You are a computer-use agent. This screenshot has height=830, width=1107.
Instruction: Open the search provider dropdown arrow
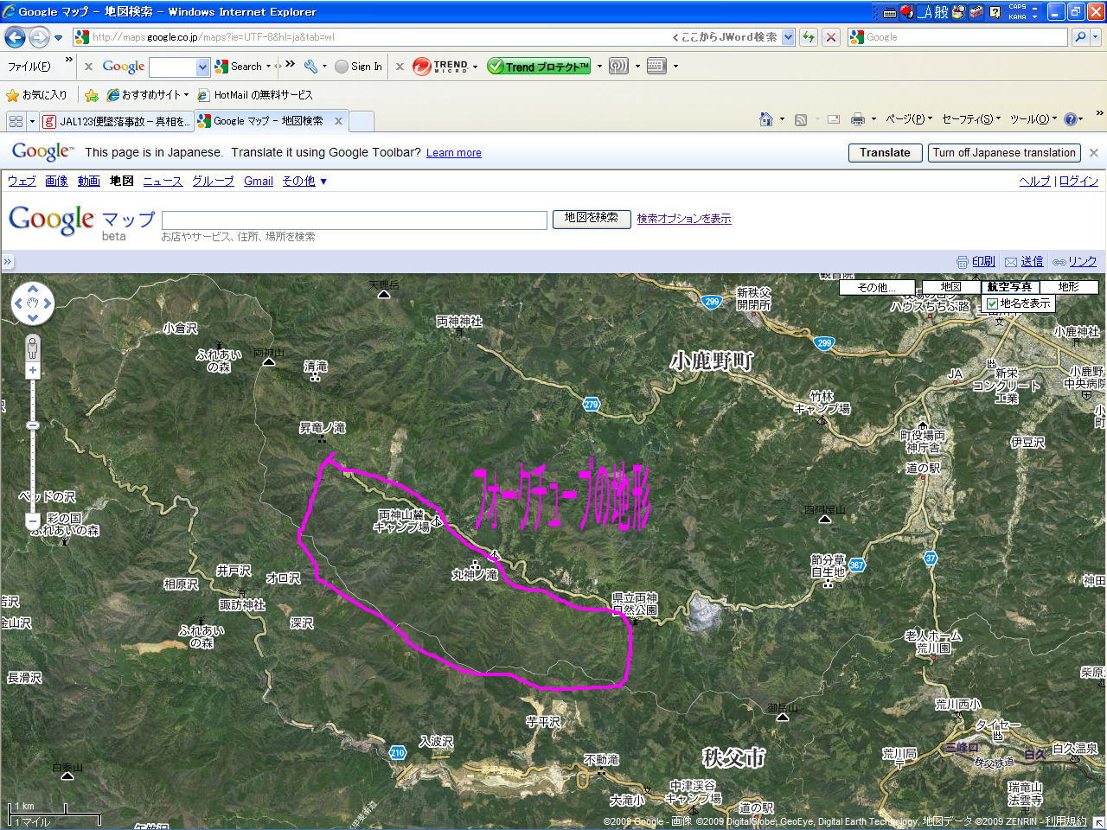[1097, 37]
